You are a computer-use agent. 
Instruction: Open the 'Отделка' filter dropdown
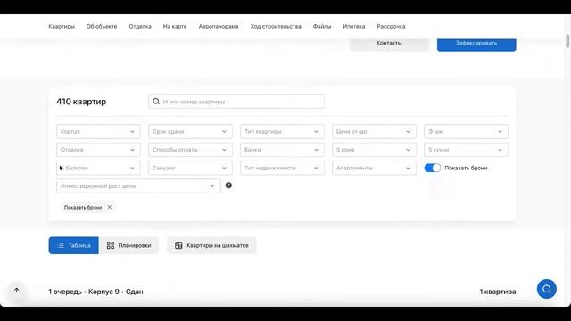pyautogui.click(x=98, y=150)
